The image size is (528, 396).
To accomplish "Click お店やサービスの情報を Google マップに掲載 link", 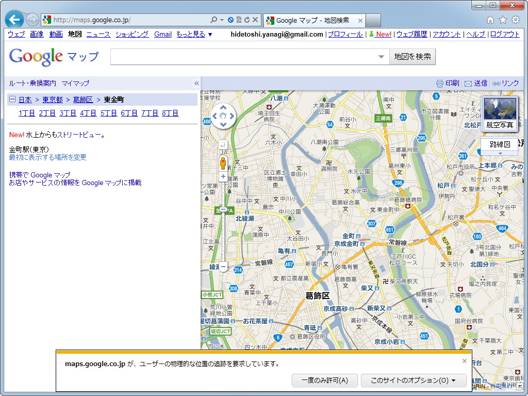I will pos(75,183).
